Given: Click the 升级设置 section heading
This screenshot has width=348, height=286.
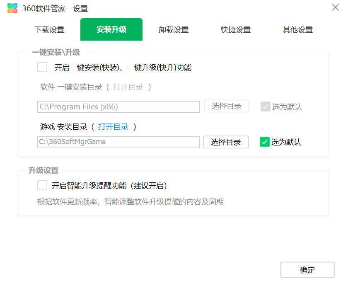Looking at the screenshot, I should (43, 170).
